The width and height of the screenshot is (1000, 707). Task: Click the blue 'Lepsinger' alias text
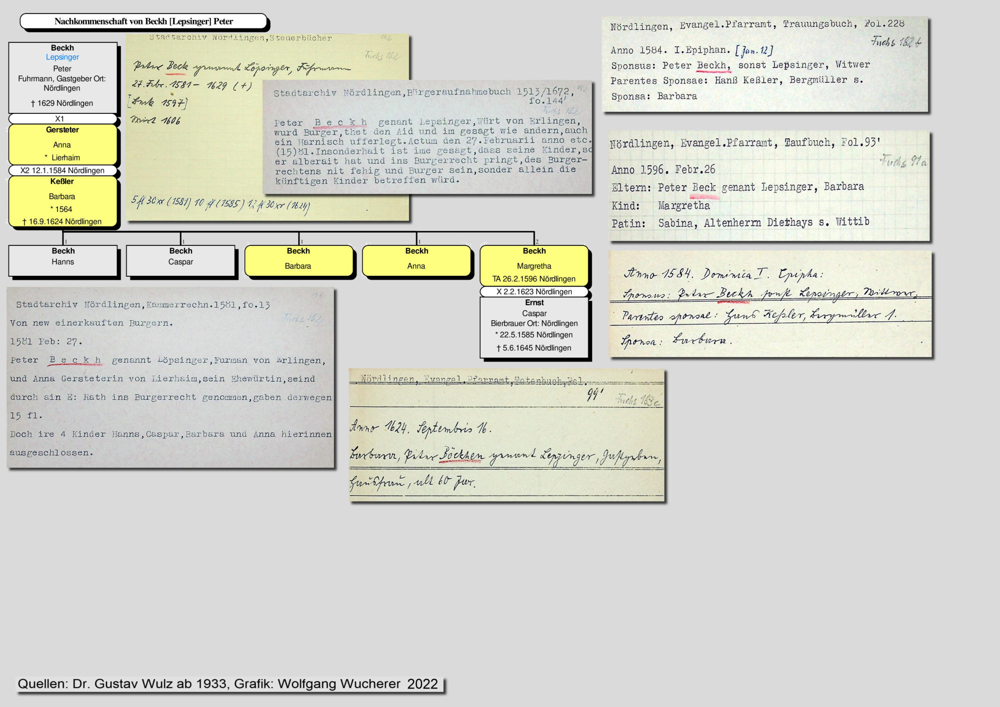62,57
